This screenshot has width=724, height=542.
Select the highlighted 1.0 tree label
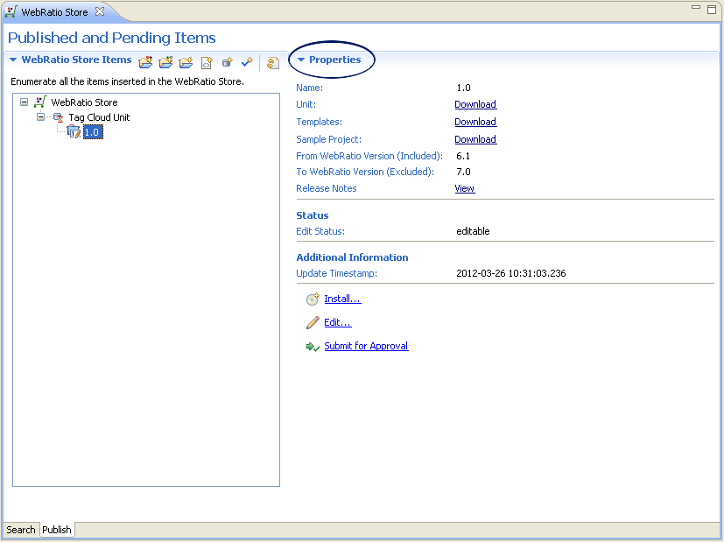point(93,132)
